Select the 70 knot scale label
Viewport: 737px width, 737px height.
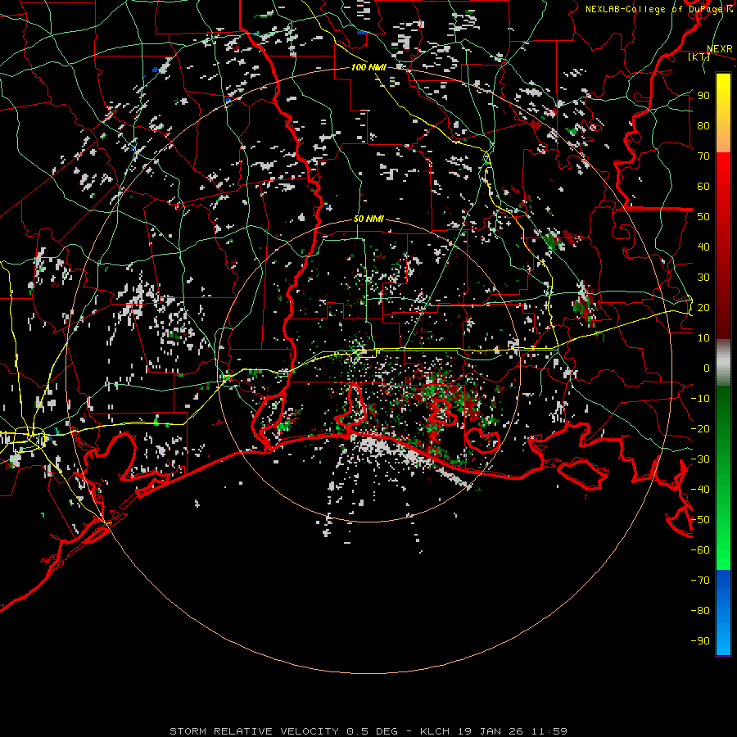point(703,156)
